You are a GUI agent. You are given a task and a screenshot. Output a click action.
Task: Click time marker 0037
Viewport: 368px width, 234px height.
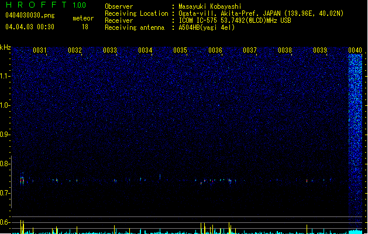pos(250,50)
